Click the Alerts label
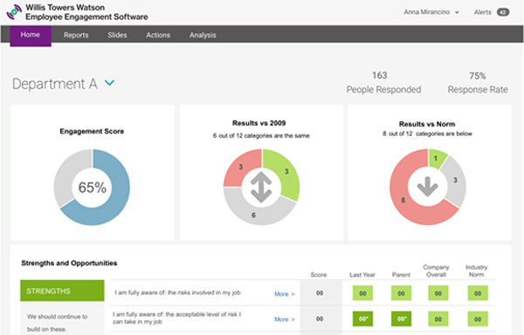 tap(483, 12)
